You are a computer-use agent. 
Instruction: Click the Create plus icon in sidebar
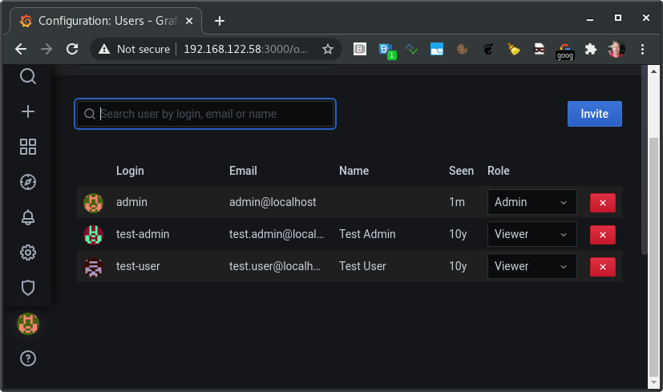(x=28, y=111)
